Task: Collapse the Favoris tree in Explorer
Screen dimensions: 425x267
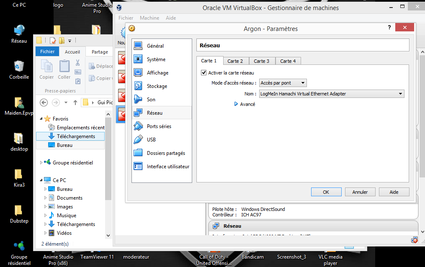Action: coord(41,118)
